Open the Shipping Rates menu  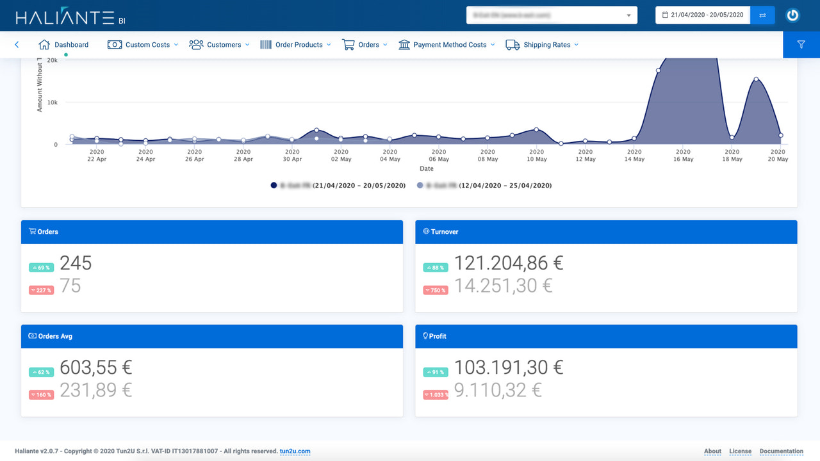click(542, 45)
